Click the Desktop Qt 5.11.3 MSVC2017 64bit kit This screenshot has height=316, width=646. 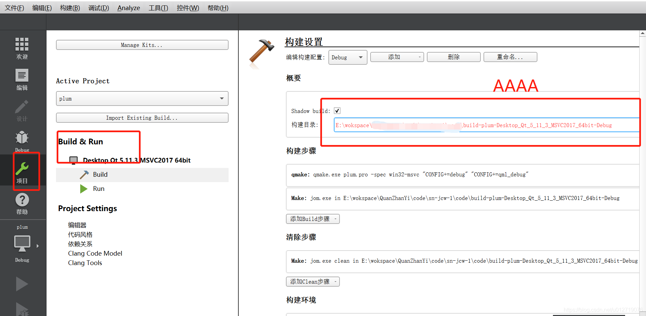pos(137,160)
